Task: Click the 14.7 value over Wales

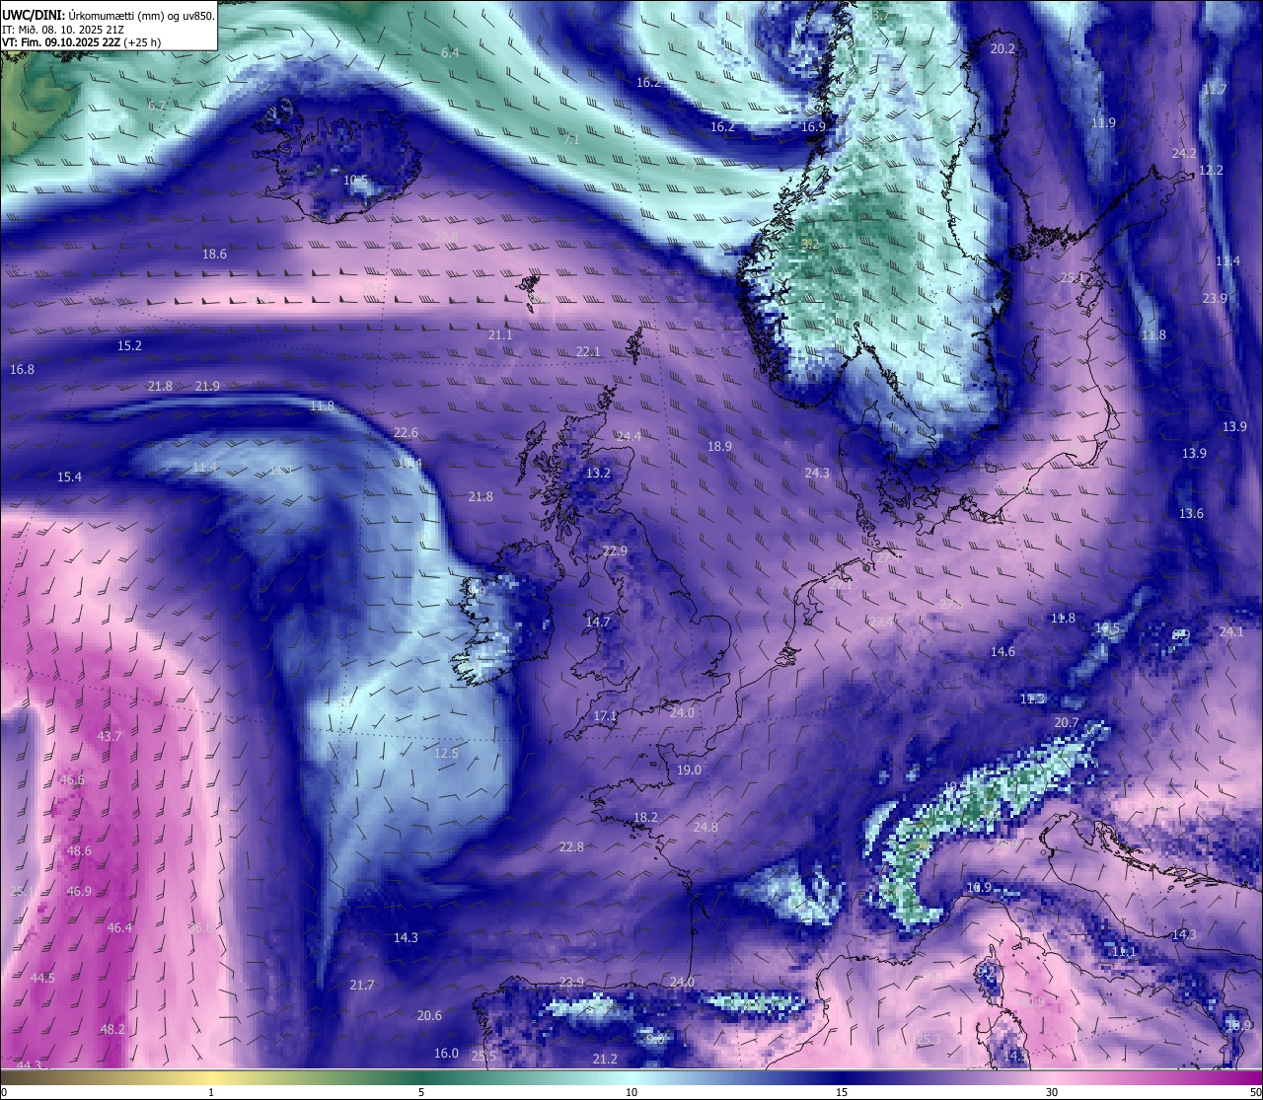Action: pyautogui.click(x=598, y=622)
